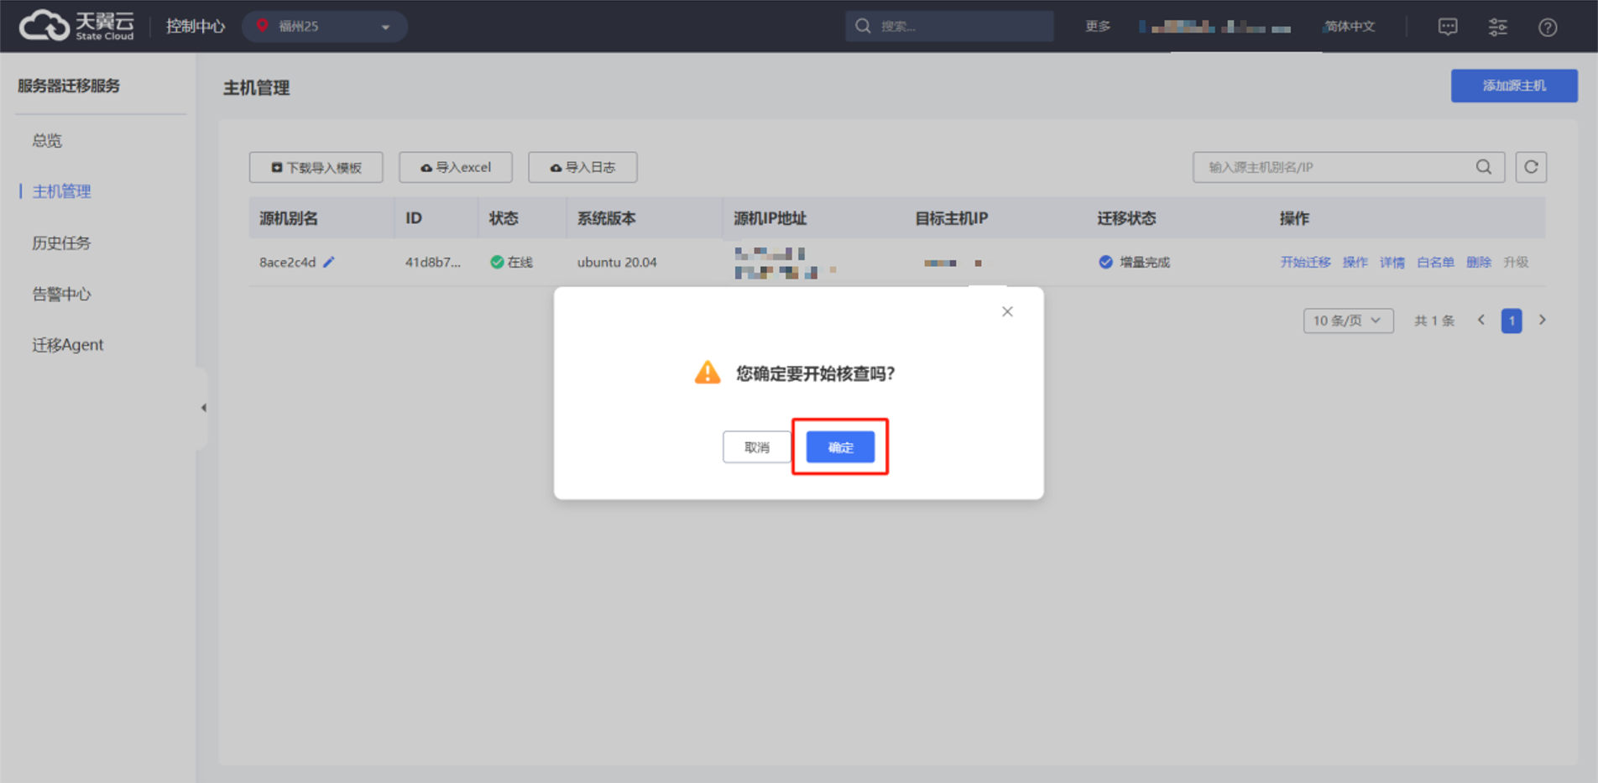Click the blue 操作 link in the row

(x=1355, y=262)
